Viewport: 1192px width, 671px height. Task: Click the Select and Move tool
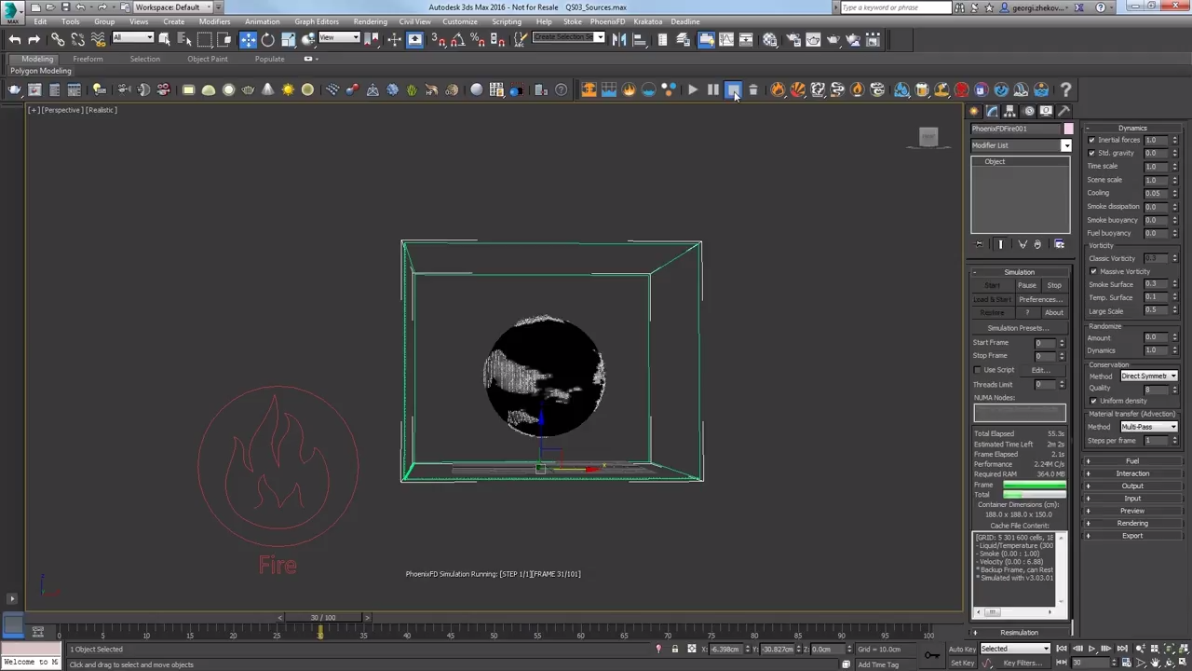pos(248,40)
